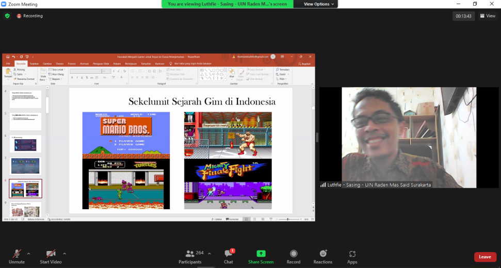Switch layout with the View button

(x=488, y=16)
